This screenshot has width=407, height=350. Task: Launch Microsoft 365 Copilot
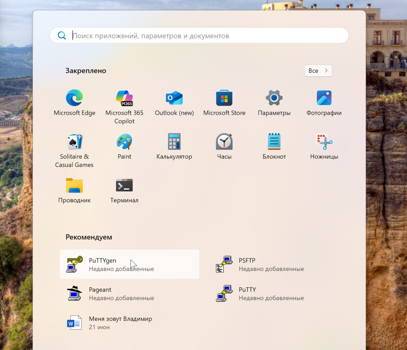124,106
